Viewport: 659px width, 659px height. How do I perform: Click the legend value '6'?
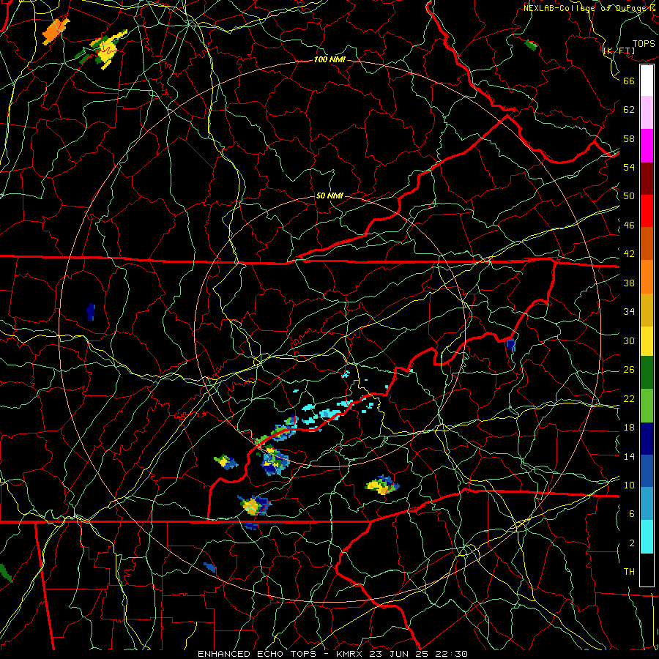(632, 514)
